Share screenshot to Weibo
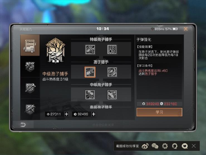This screenshot has height=155, width=206. point(145,146)
